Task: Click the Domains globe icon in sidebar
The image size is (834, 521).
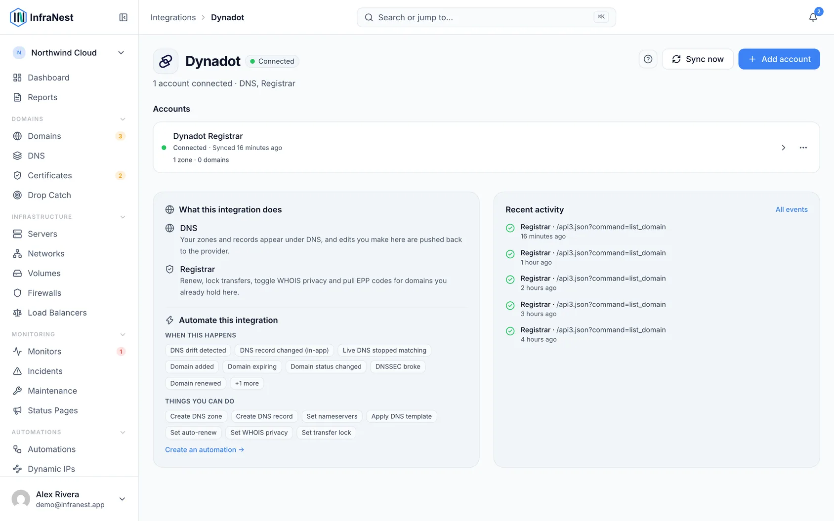Action: coord(17,136)
